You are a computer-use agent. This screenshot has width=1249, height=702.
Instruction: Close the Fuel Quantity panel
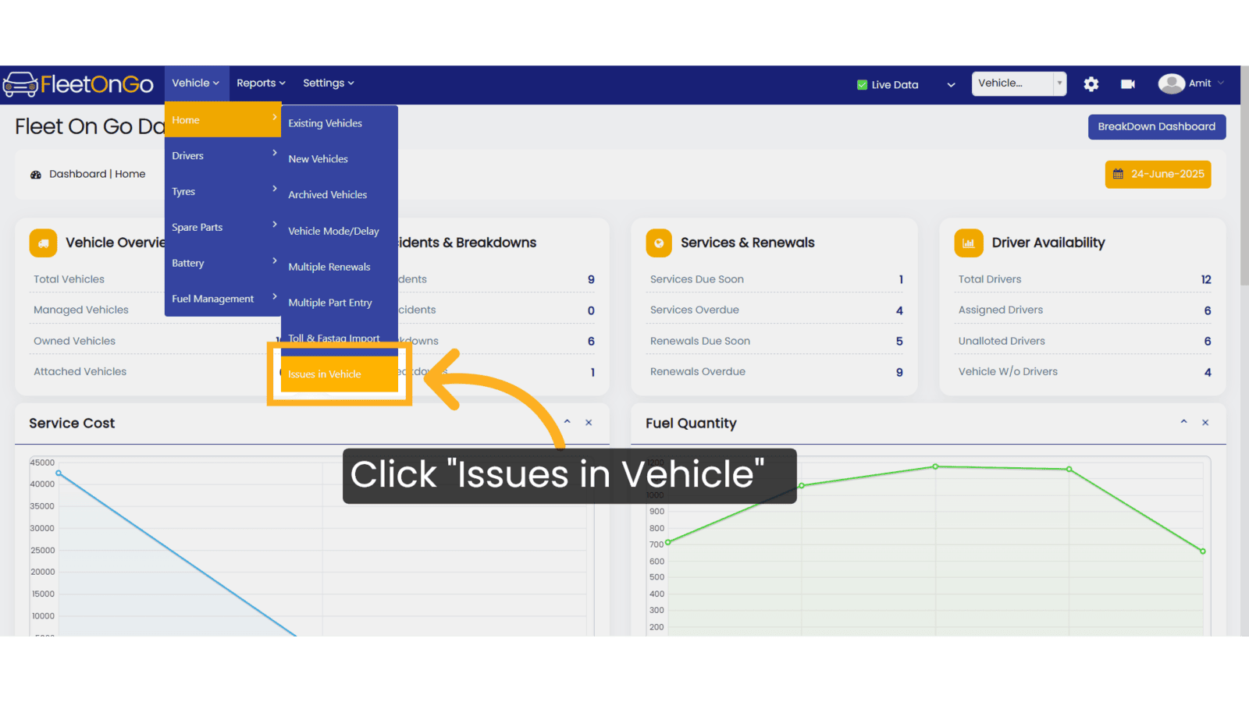click(x=1205, y=423)
